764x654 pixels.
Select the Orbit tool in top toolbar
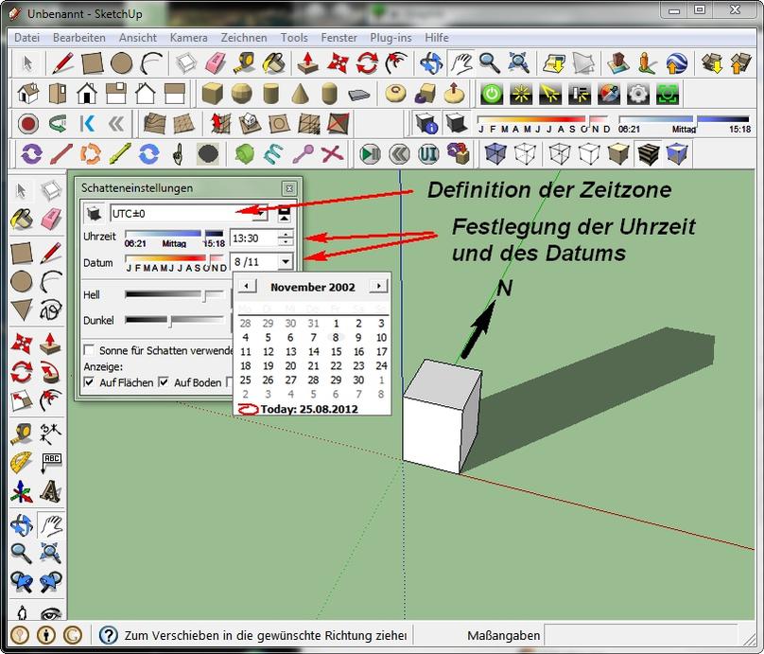click(430, 63)
